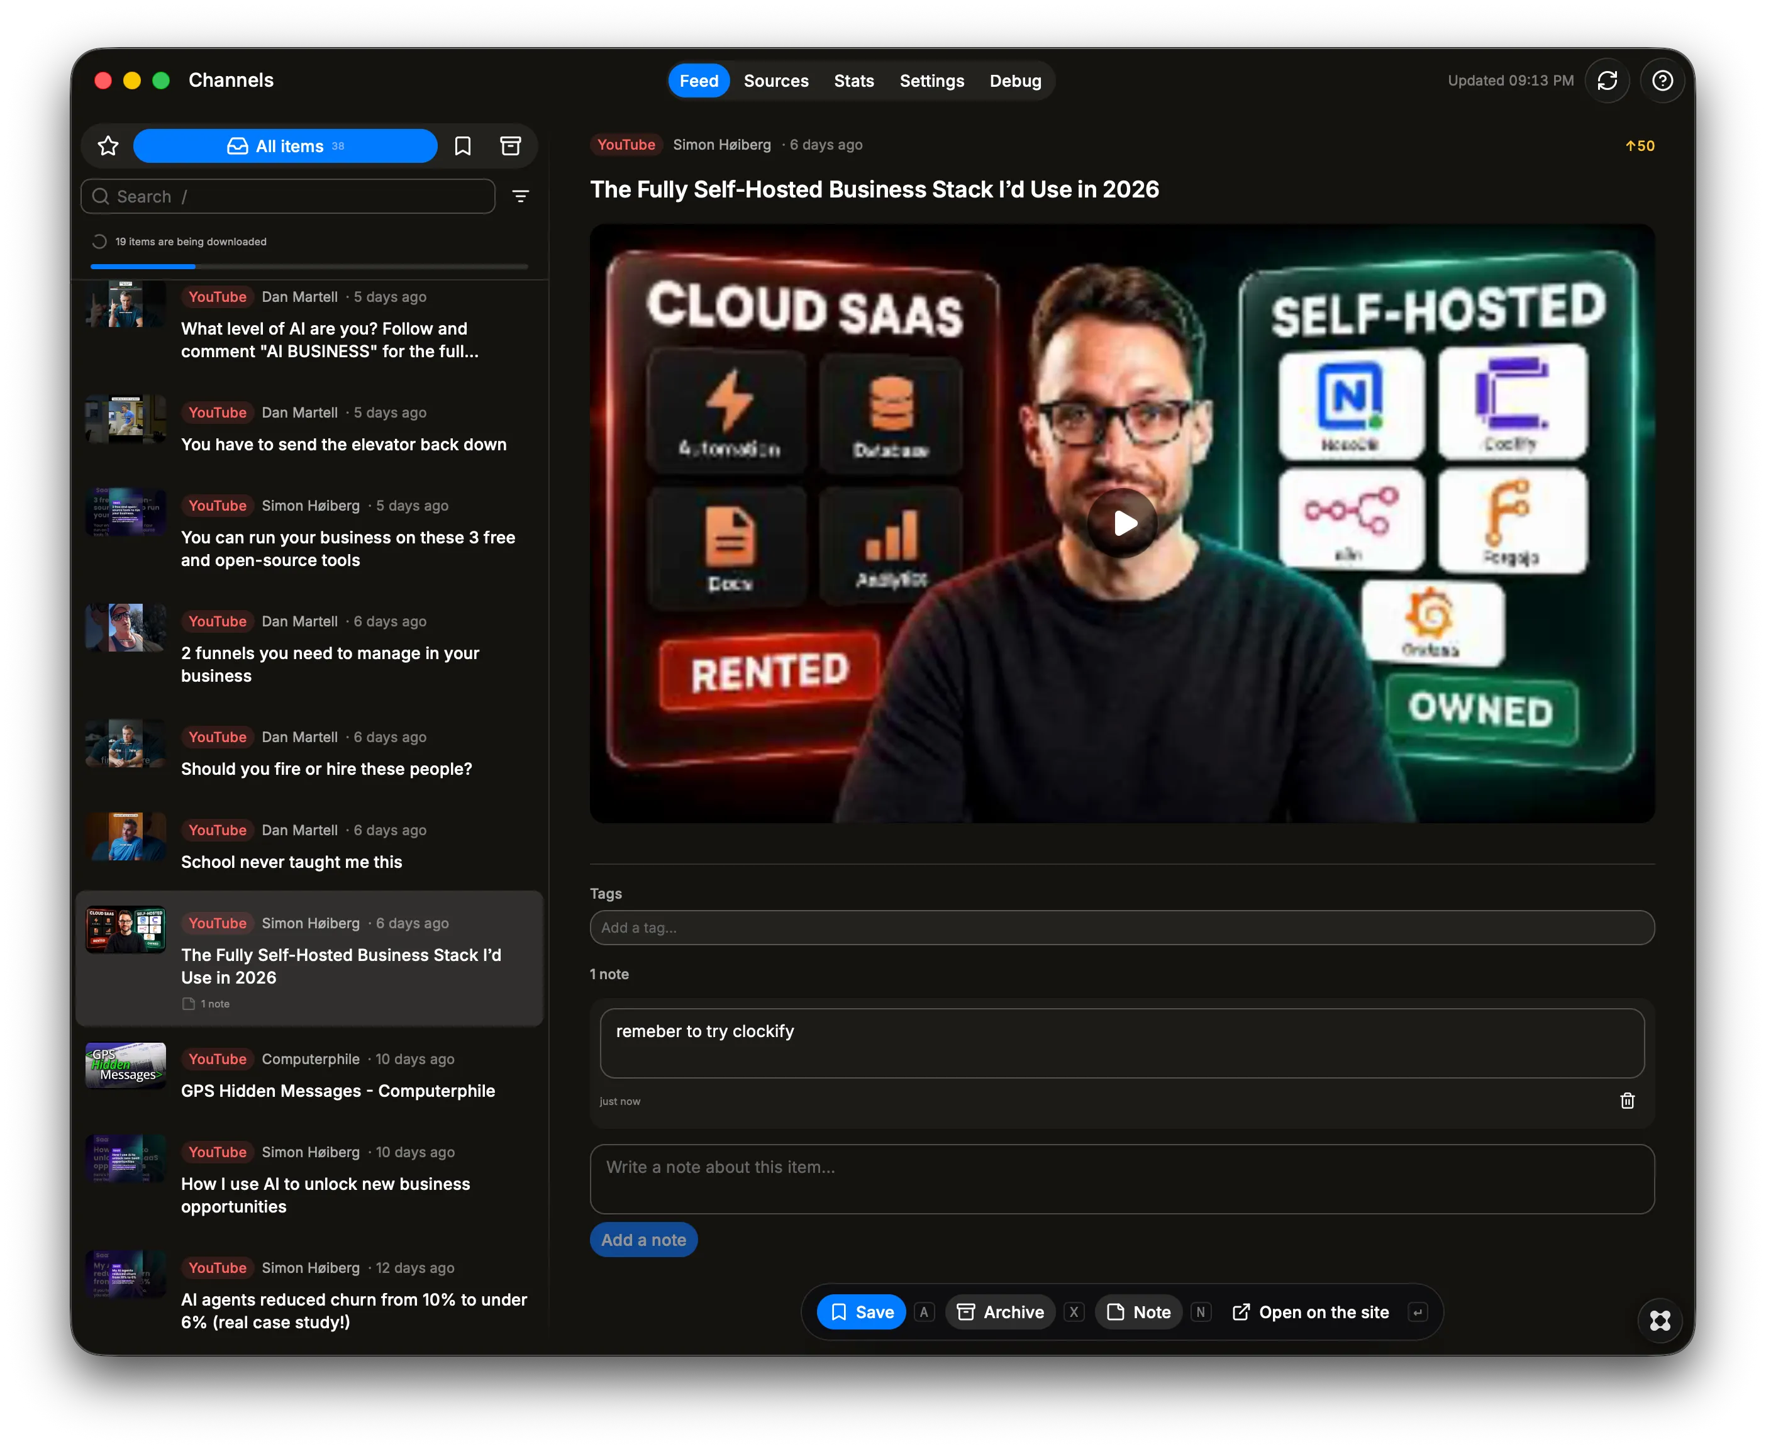Click the '19 items are being downloaded' status
Screen dimensions: 1766x1449
click(x=191, y=242)
